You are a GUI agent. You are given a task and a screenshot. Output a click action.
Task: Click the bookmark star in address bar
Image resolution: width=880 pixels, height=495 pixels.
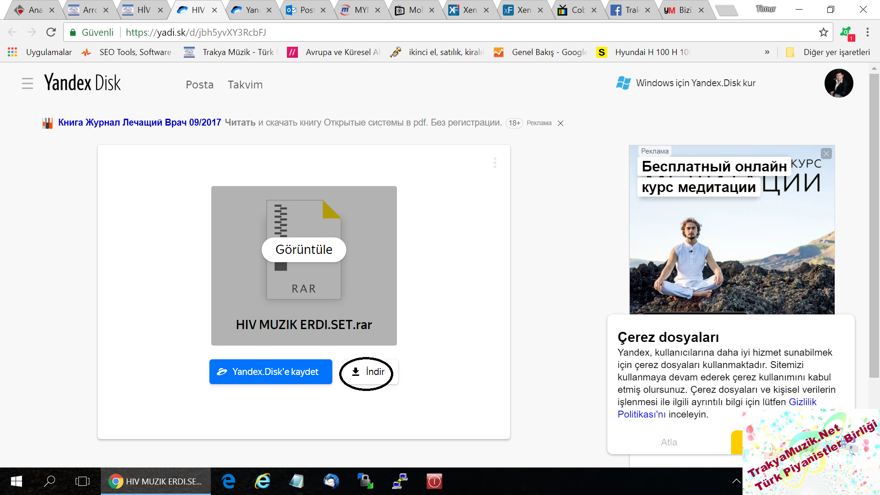[x=823, y=32]
